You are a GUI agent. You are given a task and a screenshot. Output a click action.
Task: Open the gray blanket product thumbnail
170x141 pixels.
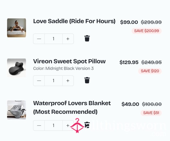click(16, 110)
